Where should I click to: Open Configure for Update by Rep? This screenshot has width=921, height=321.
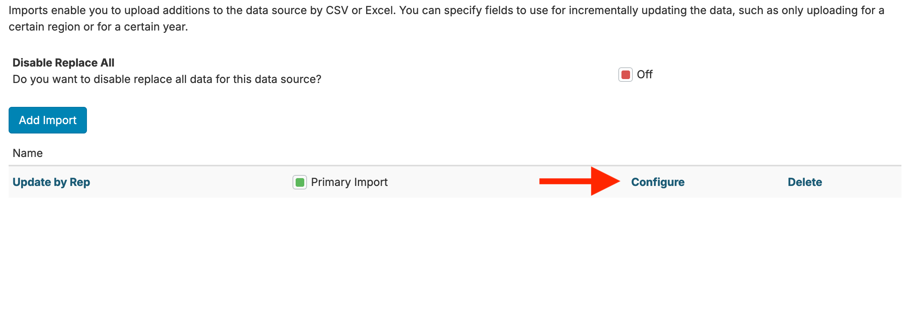pos(657,182)
